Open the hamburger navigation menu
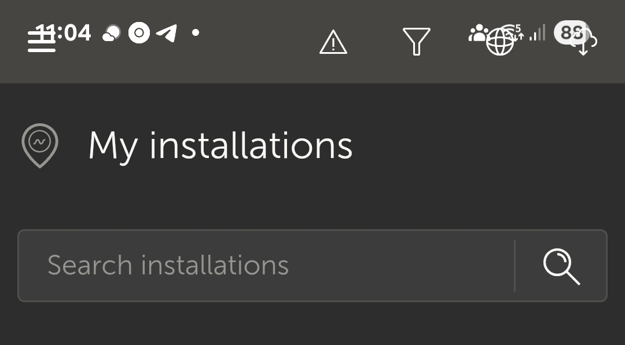The height and width of the screenshot is (345, 625). (42, 42)
